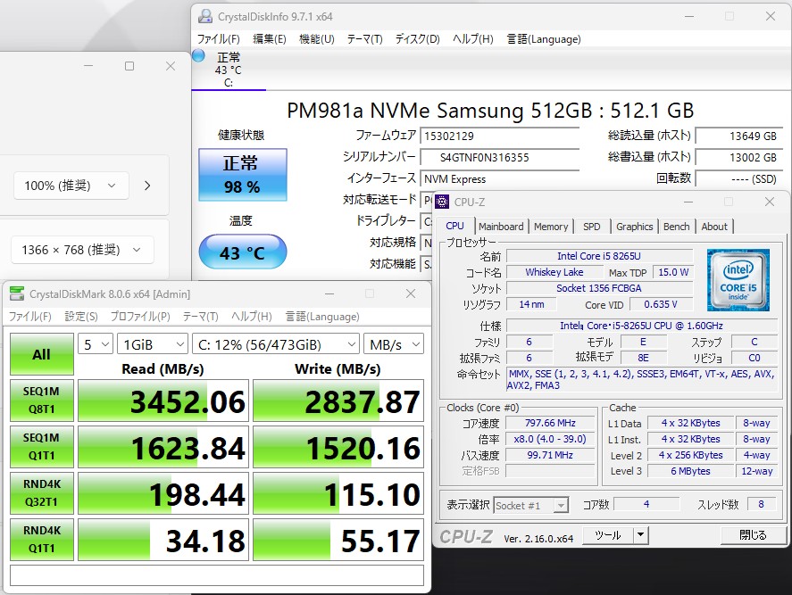Image resolution: width=792 pixels, height=595 pixels.
Task: Click the RND4K Q1T1 read result 34.18
Action: click(x=163, y=540)
